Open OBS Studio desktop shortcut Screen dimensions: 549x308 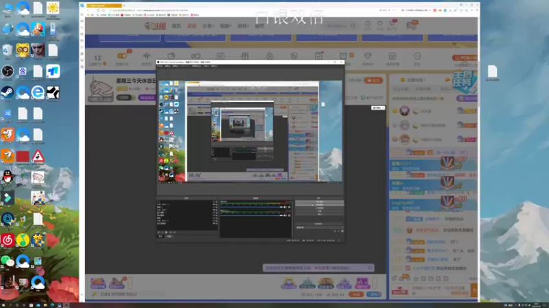(8, 72)
